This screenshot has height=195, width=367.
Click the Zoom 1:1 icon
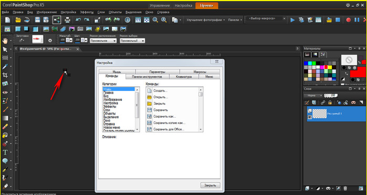click(138, 20)
